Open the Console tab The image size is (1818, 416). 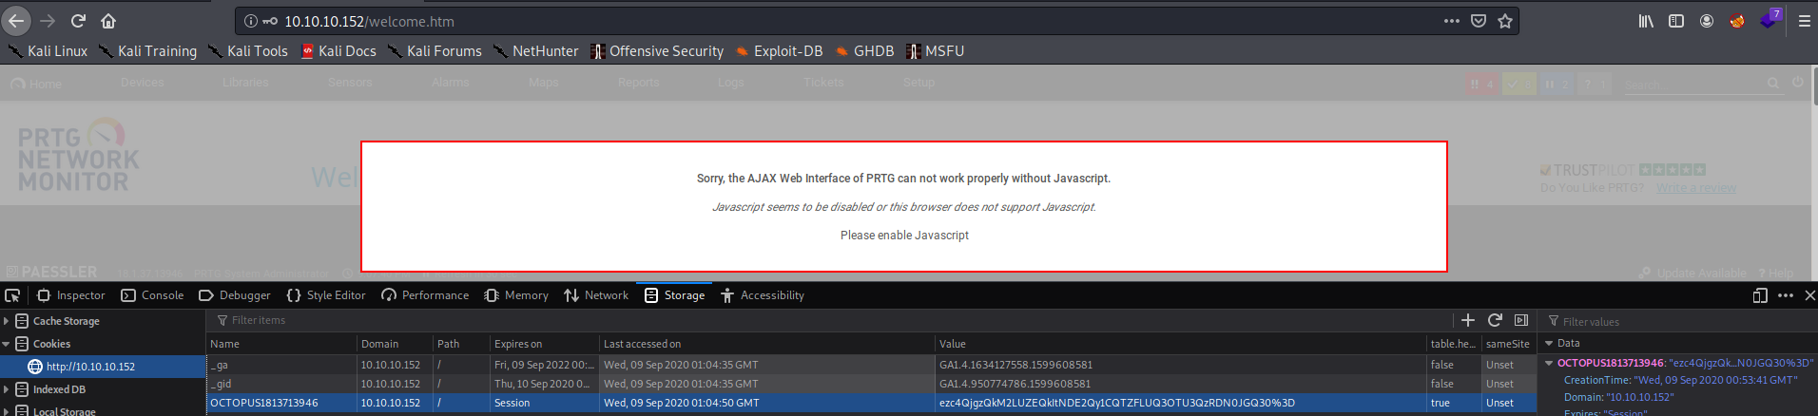click(x=152, y=295)
